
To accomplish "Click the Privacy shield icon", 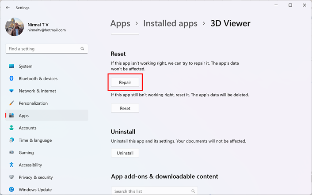I will click(x=11, y=177).
